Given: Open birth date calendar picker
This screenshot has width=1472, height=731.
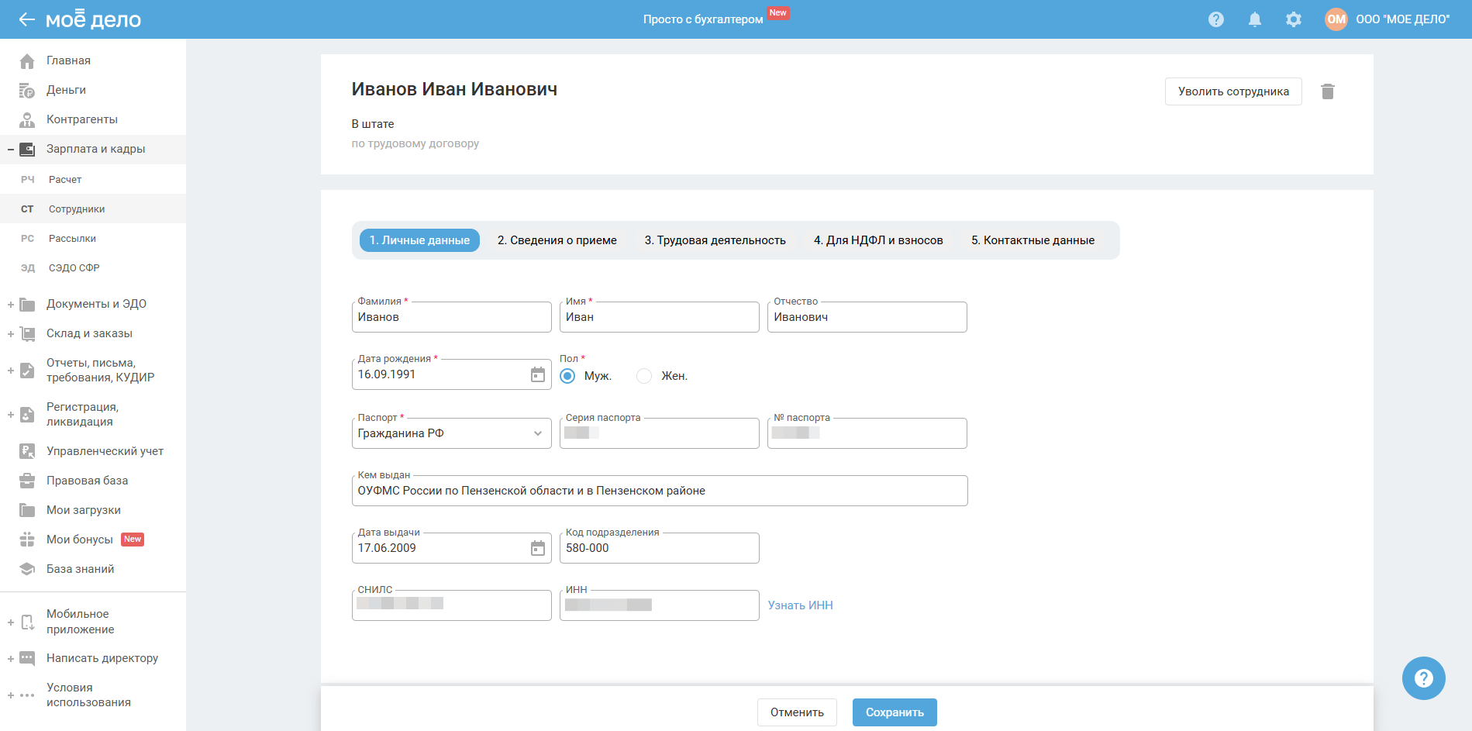Looking at the screenshot, I should (537, 375).
